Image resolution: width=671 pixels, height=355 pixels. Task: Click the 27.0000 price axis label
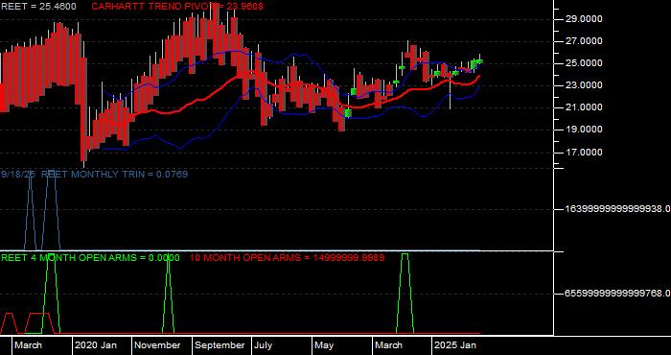click(x=584, y=41)
